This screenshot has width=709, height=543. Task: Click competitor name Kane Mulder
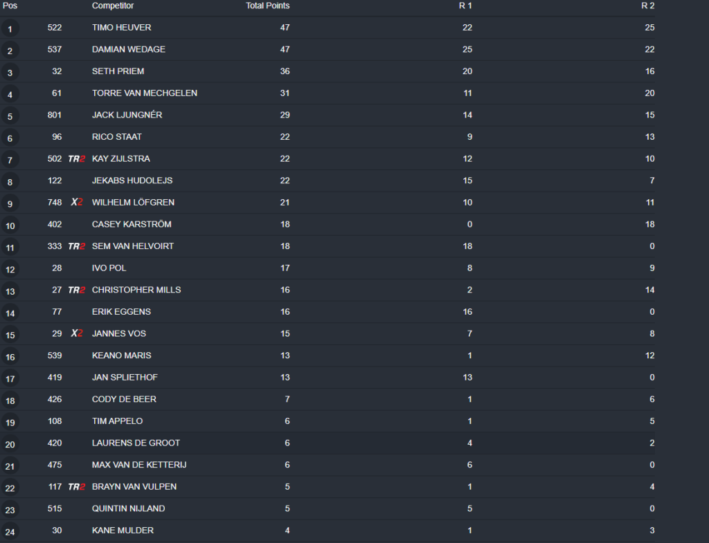tap(123, 531)
